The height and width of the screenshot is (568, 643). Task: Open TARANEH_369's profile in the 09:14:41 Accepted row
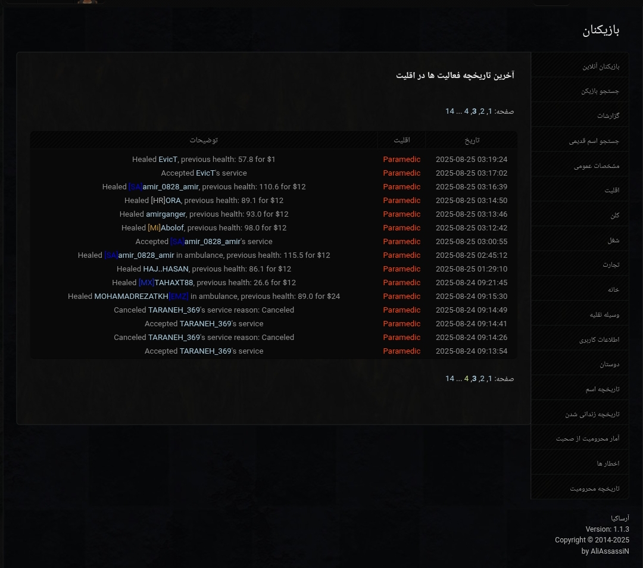[205, 323]
